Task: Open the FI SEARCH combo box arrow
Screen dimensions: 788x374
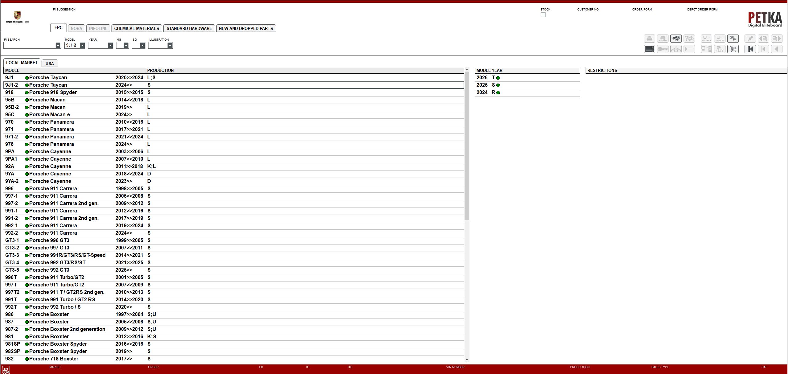Action: click(58, 45)
